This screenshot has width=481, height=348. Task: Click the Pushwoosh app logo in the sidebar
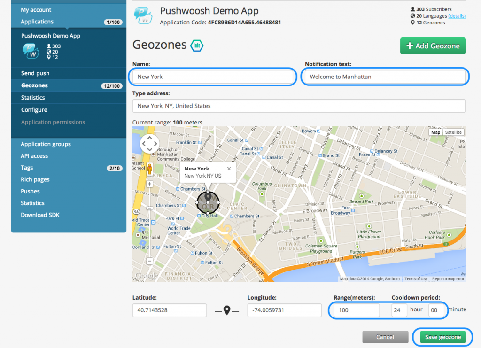31,51
